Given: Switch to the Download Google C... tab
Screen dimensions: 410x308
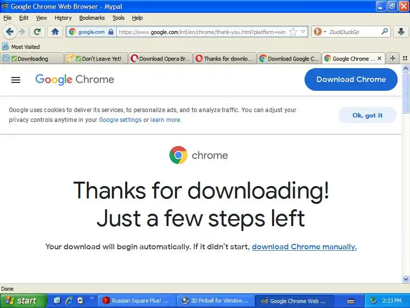Looking at the screenshot, I should 289,58.
